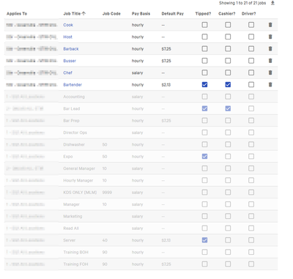Image resolution: width=293 pixels, height=279 pixels.
Task: Toggle Tipped checkbox for Server
Action: click(x=204, y=240)
